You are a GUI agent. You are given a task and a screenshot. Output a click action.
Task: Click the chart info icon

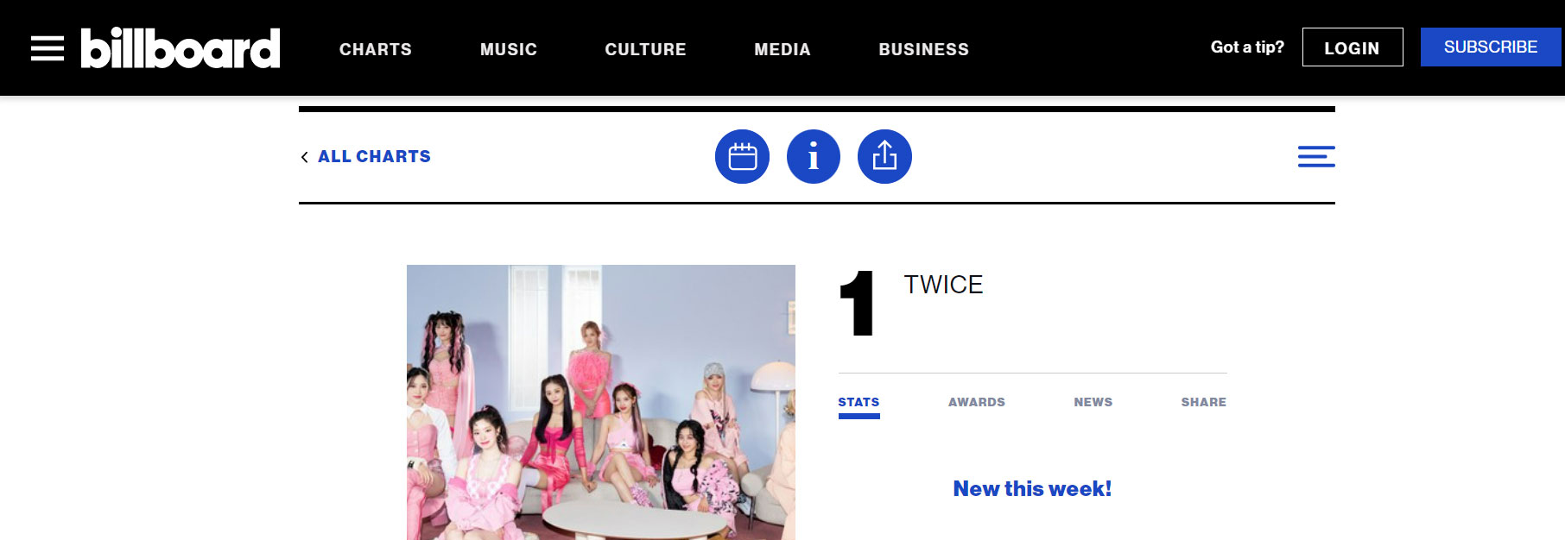pyautogui.click(x=813, y=156)
